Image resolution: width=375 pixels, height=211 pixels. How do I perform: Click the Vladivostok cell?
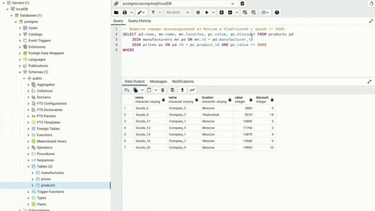coord(216,115)
